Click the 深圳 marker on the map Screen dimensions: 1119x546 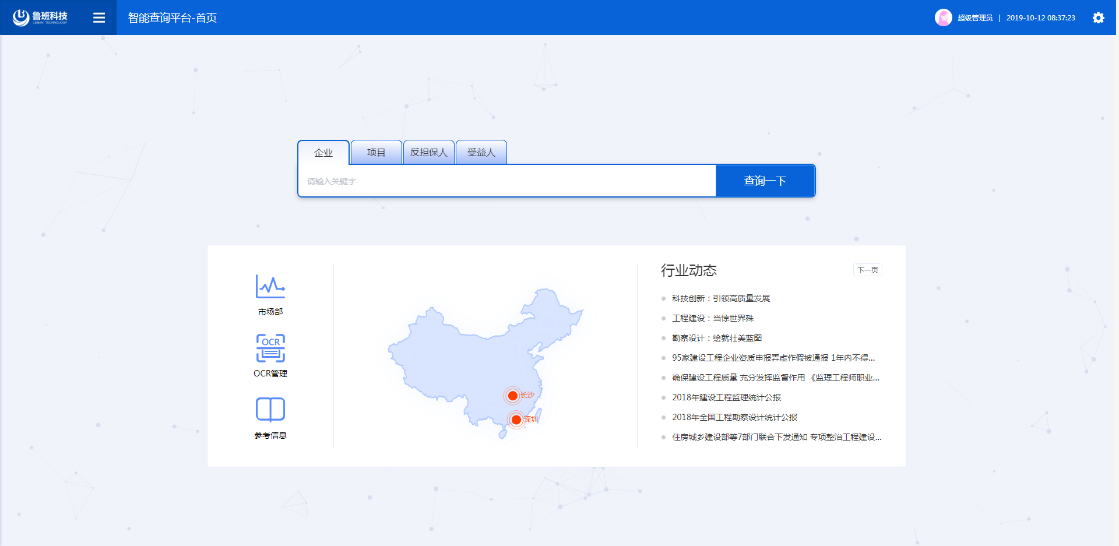pyautogui.click(x=516, y=420)
